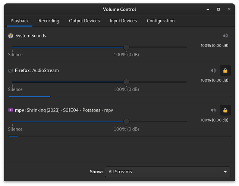This screenshot has height=186, width=239.
Task: Unlock channels for Firefox AudioStream
Action: point(225,71)
